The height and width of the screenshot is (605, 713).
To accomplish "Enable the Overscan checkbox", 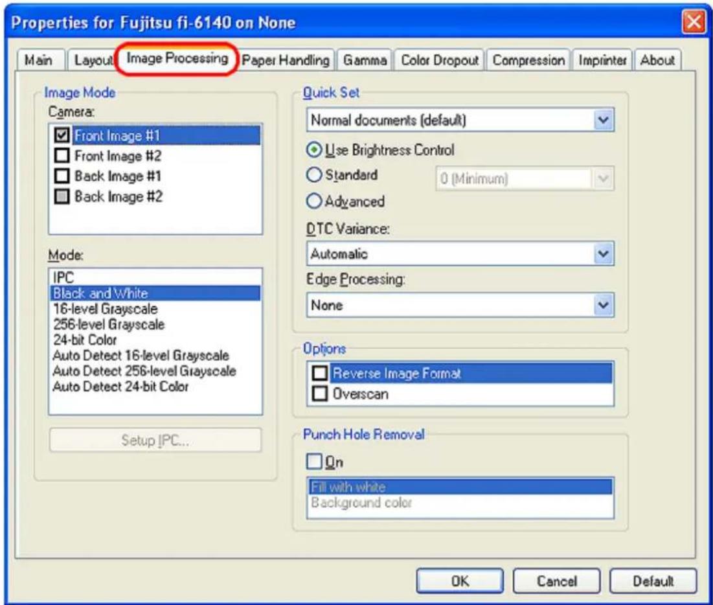I will (x=320, y=394).
